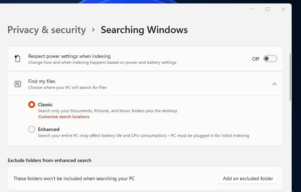The height and width of the screenshot is (192, 301).
Task: Click Add an excluded folder button
Action: tap(248, 178)
